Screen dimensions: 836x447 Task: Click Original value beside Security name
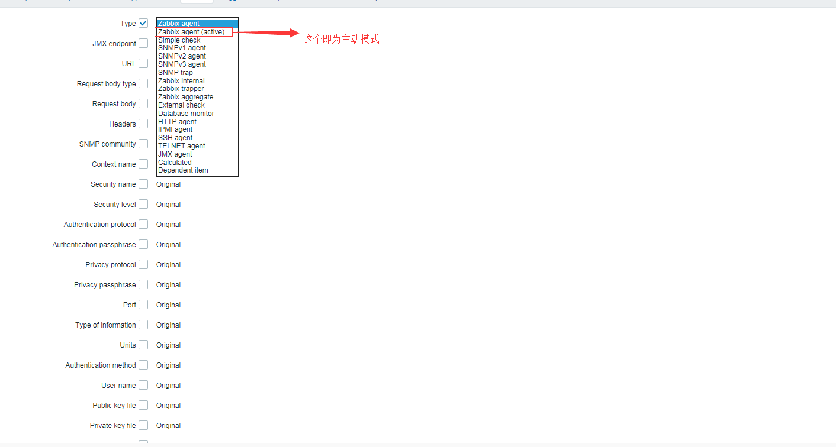[168, 184]
